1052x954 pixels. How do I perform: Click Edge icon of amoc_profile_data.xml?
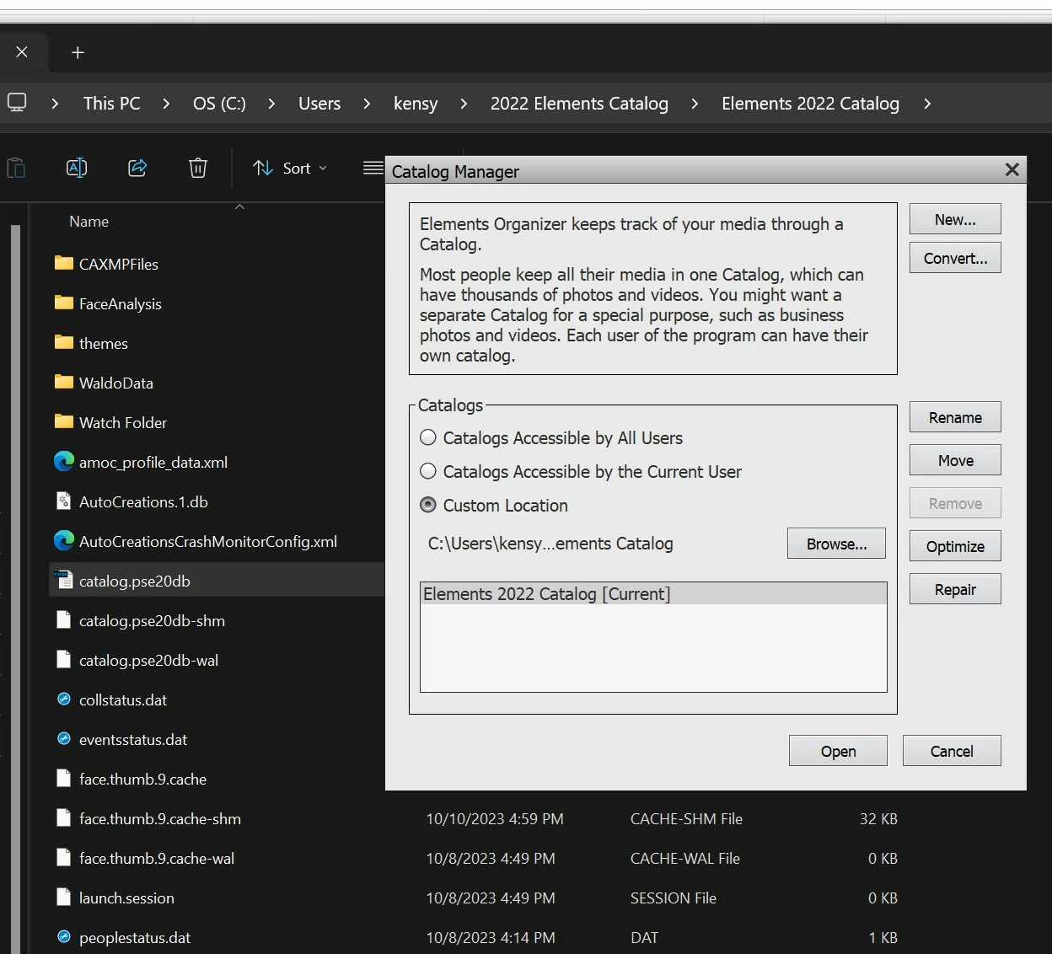pyautogui.click(x=64, y=461)
